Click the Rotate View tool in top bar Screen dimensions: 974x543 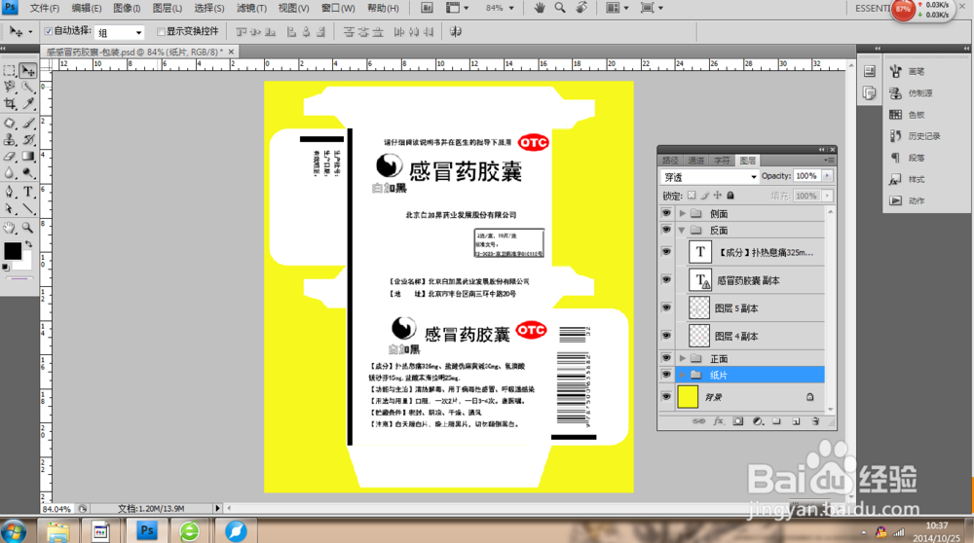point(581,8)
